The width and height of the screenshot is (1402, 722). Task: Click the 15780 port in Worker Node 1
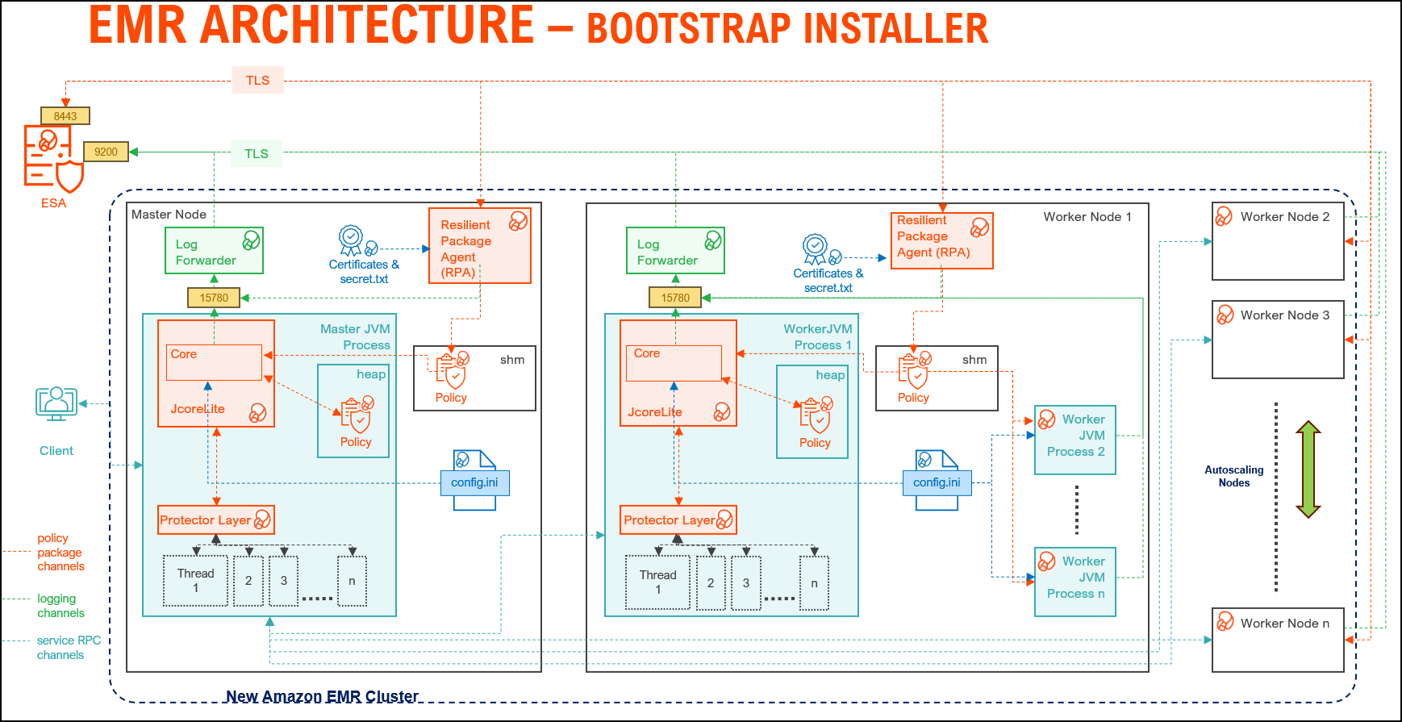[675, 298]
